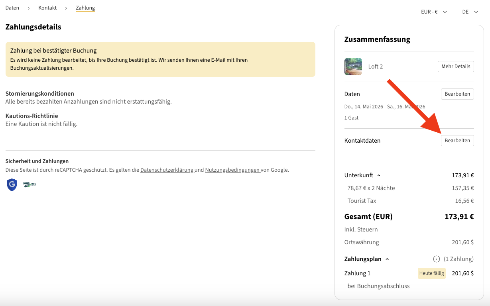Image resolution: width=490 pixels, height=306 pixels.
Task: Collapse the Zahlungsplan section
Action: point(387,259)
